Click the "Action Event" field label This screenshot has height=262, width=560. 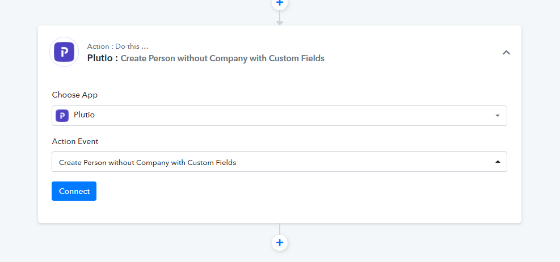(x=75, y=141)
